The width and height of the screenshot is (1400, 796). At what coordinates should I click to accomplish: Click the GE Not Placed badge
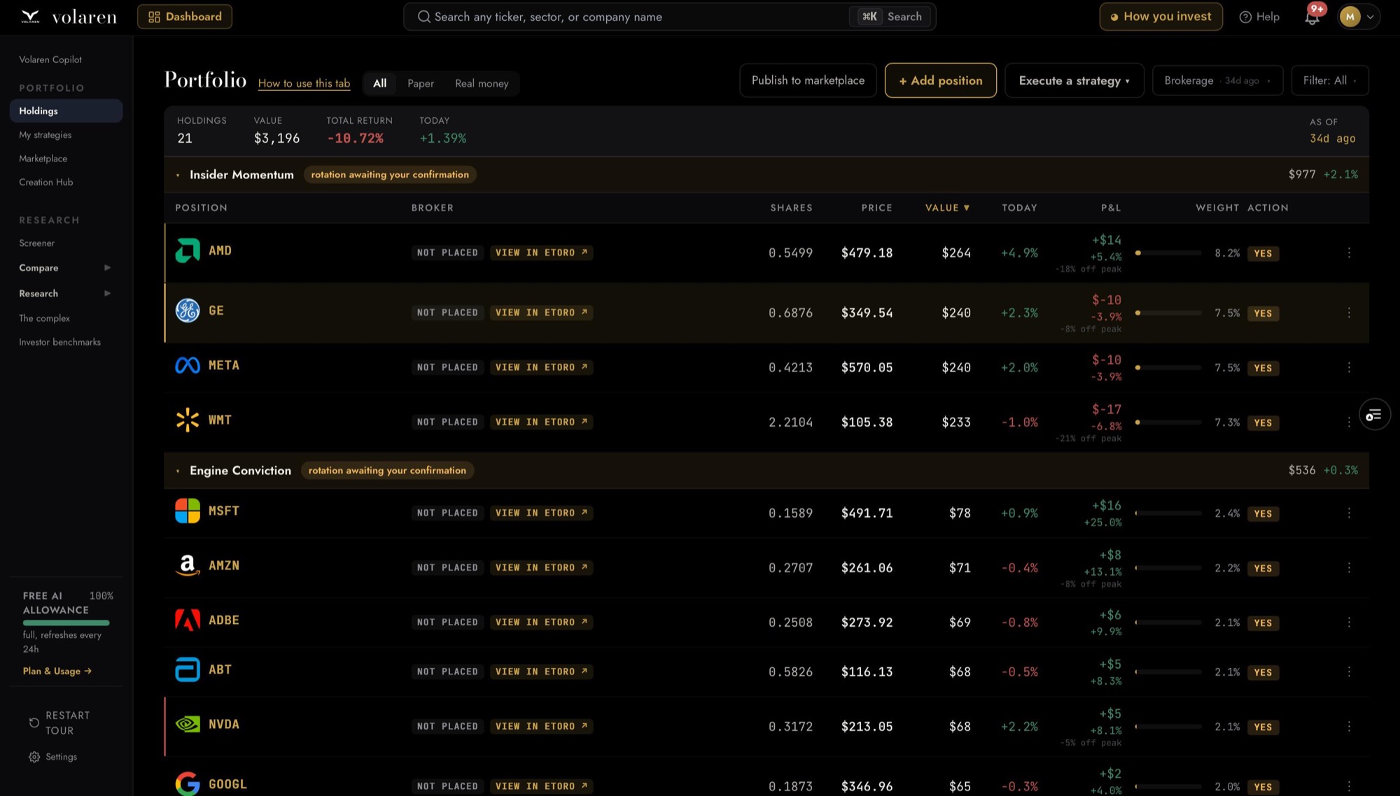click(447, 313)
